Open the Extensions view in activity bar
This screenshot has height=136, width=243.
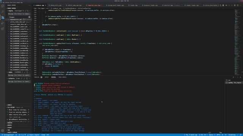[3, 29]
